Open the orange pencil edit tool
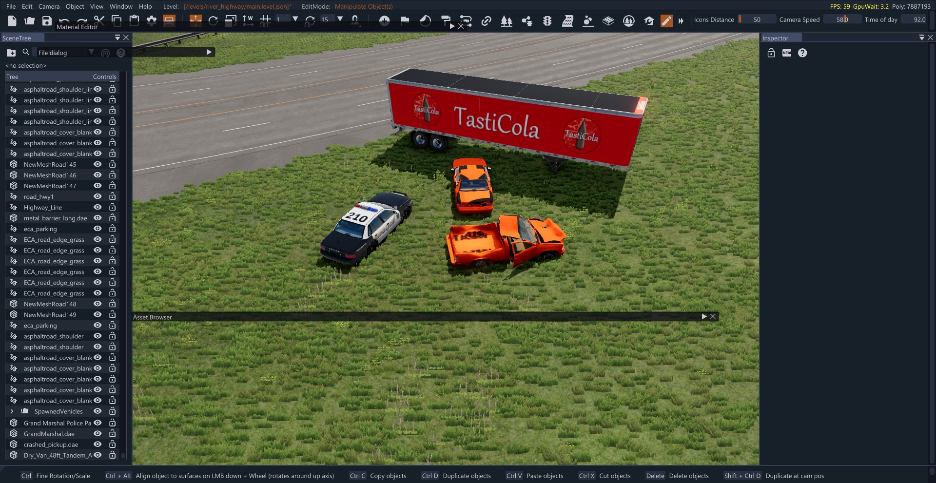The image size is (936, 483). click(666, 21)
